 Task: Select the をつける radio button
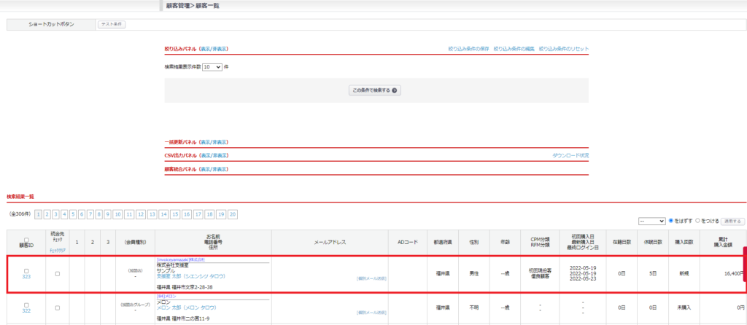(x=698, y=221)
